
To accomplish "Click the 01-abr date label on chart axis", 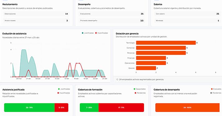I will pos(28,78).
